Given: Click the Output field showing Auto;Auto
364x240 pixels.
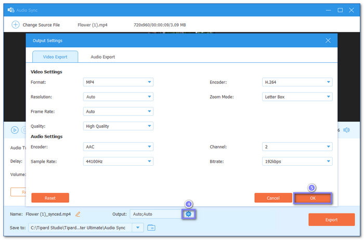Looking at the screenshot, I should [x=155, y=214].
